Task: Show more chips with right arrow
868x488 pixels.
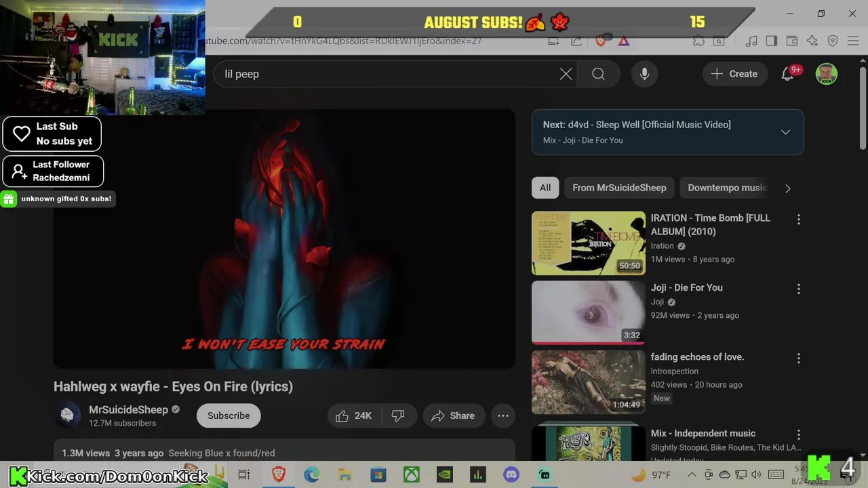Action: point(787,188)
